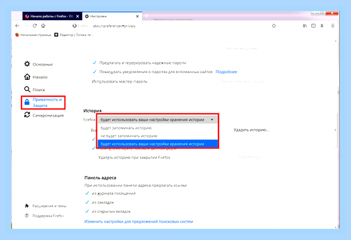Open the hamburger application menu
Screen dimensions: 351x240
(333, 25)
